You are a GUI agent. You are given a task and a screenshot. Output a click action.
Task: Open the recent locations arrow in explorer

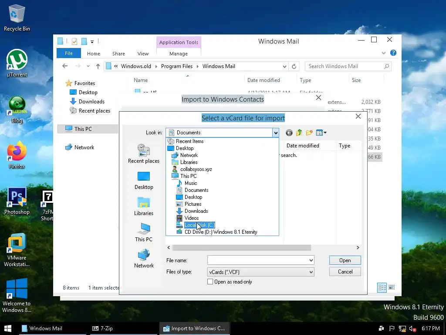[x=88, y=66]
